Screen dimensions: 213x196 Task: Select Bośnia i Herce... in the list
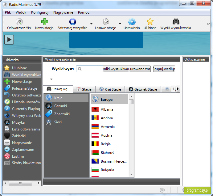pyautogui.click(x=109, y=161)
